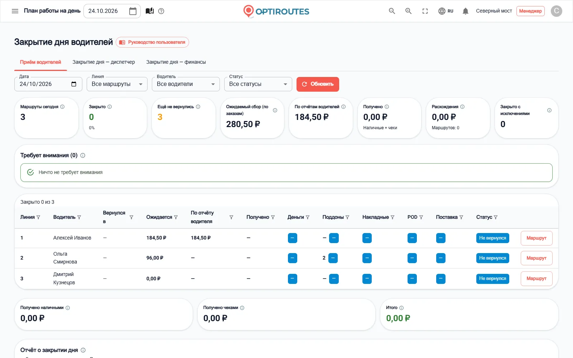The image size is (573, 358).
Task: Click expected amount 96,00 ₽
Action: click(155, 258)
